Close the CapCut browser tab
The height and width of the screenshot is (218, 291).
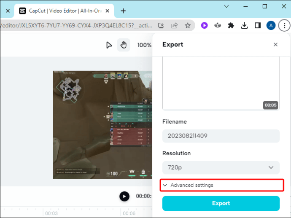(107, 11)
